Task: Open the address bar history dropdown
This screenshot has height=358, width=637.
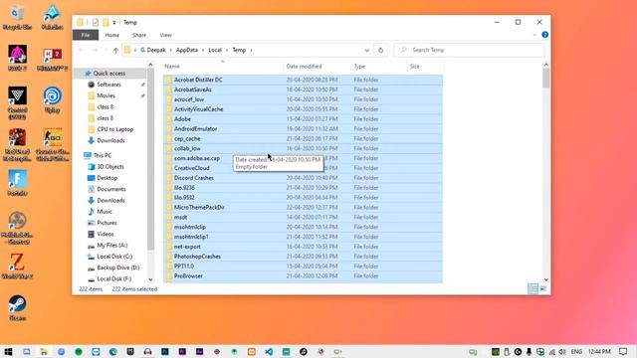Action: pyautogui.click(x=367, y=50)
